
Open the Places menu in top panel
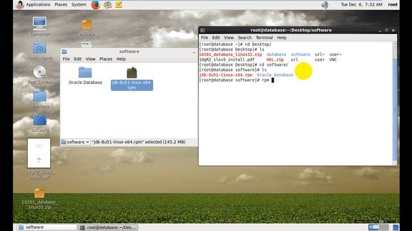(x=61, y=4)
